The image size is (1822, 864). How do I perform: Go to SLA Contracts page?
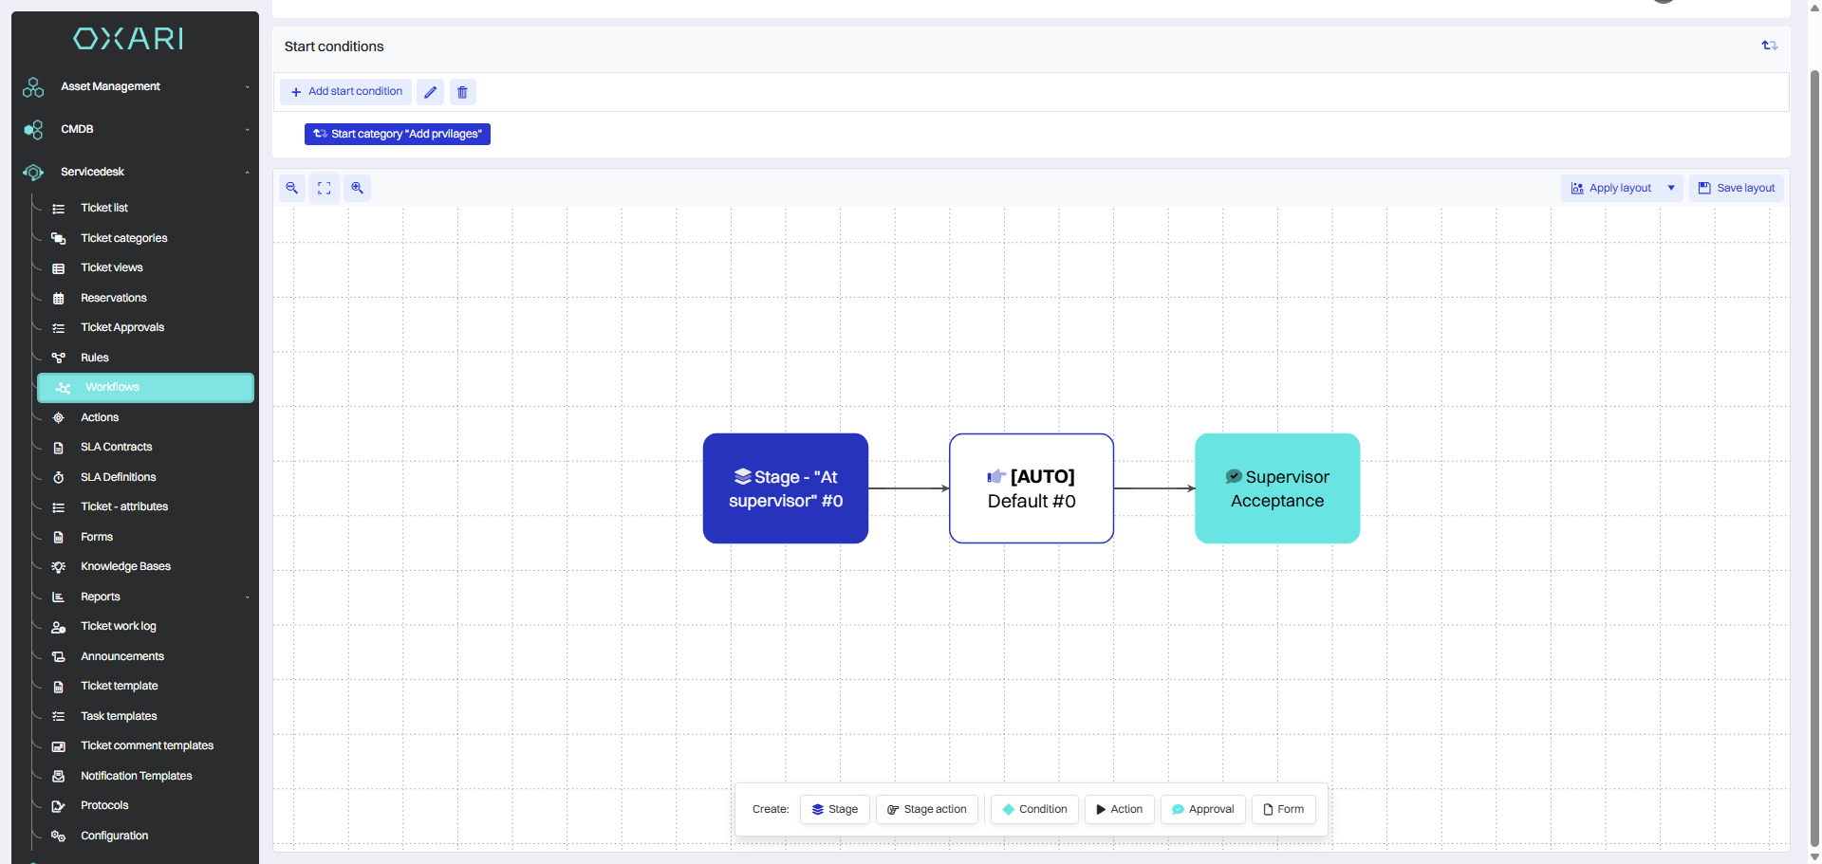[116, 447]
